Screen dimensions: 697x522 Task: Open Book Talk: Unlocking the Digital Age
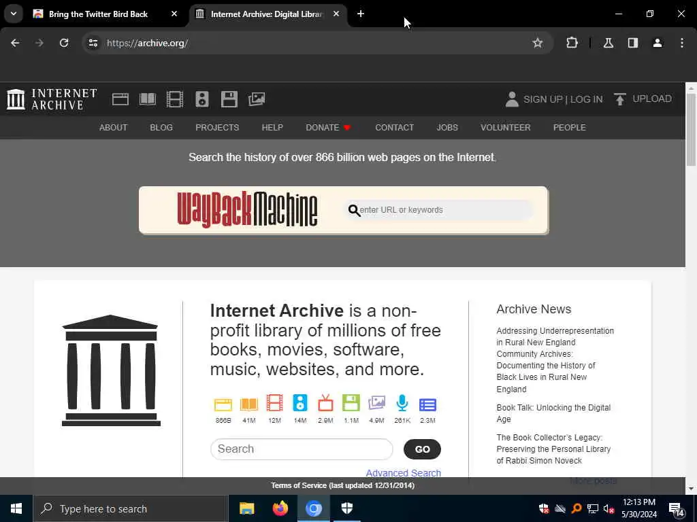[x=553, y=413]
